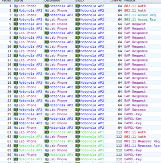
Task: Click Motorola AP2 destination icon in packet 3
Action: [47, 15]
